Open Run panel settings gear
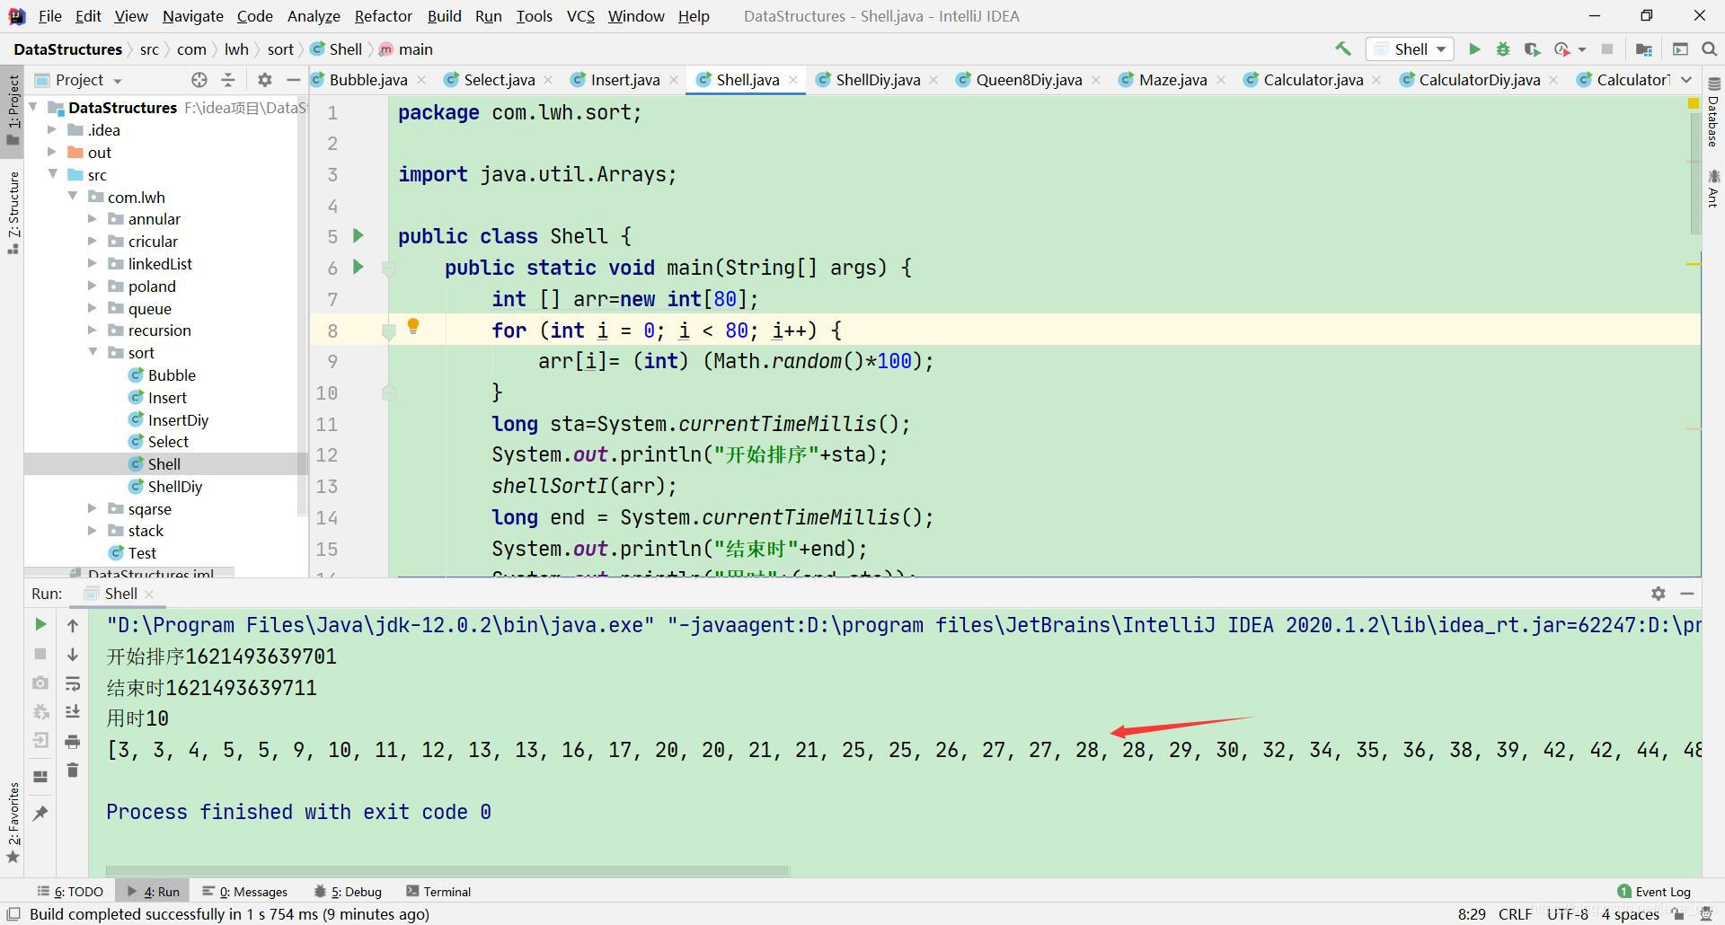The height and width of the screenshot is (925, 1725). click(1659, 594)
